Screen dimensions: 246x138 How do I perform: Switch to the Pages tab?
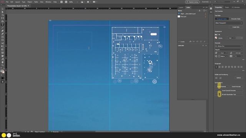(x=227, y=7)
